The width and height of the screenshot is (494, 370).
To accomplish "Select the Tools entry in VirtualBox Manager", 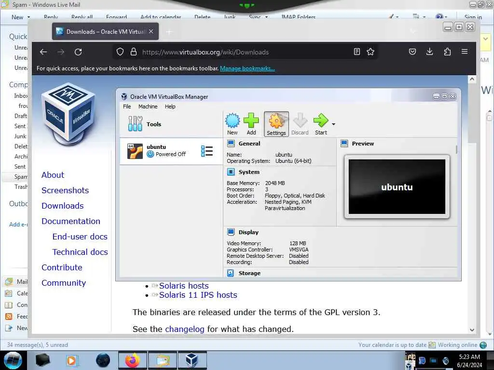I will [171, 124].
